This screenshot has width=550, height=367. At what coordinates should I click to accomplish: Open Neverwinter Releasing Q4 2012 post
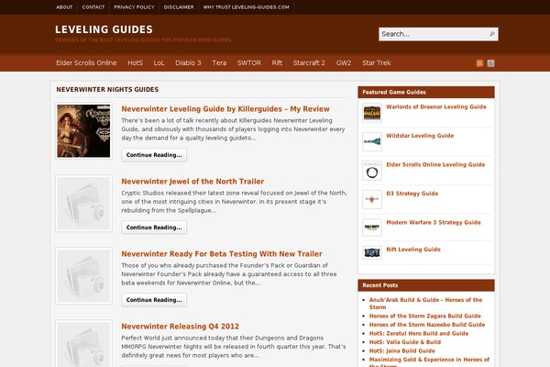click(x=180, y=327)
